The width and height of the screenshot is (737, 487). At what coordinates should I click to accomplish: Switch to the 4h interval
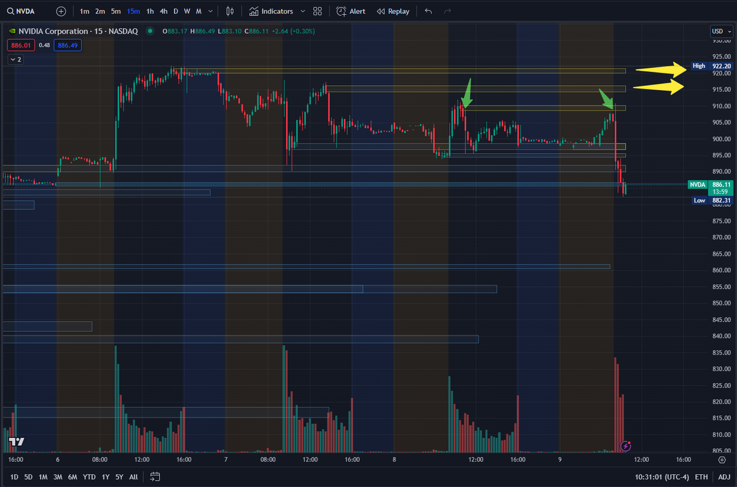pos(163,11)
